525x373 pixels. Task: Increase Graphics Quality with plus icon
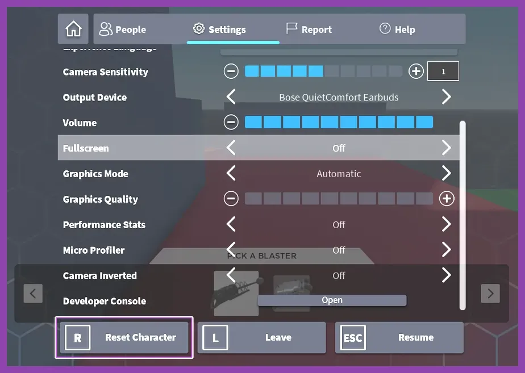(447, 199)
